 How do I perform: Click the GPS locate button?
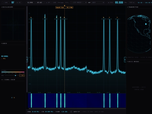(x=48, y=3)
